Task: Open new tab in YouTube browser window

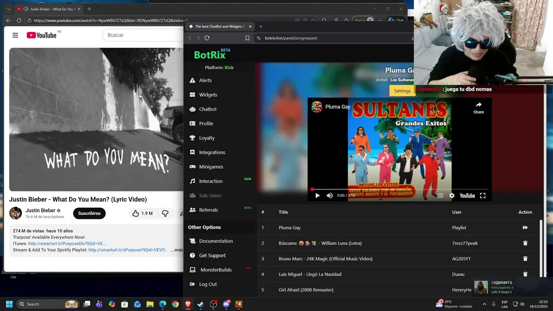Action: click(x=89, y=9)
